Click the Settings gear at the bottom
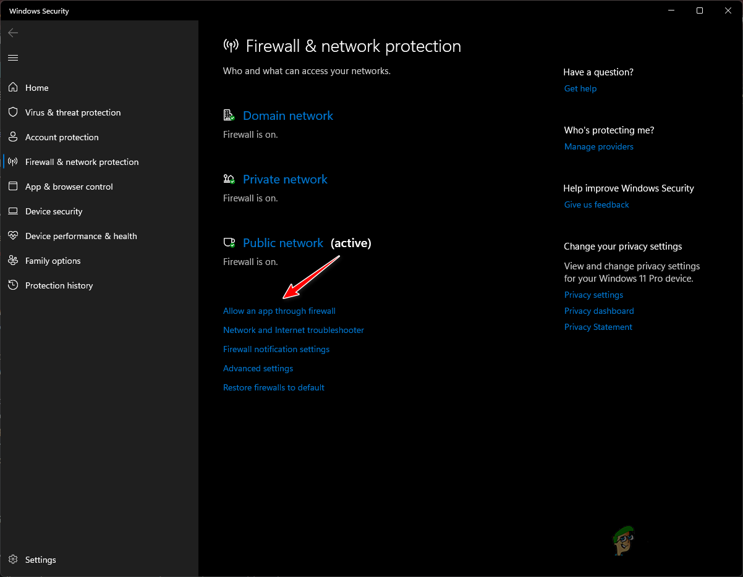Screen dimensions: 743x577 (12, 560)
